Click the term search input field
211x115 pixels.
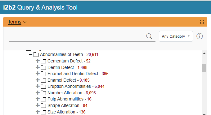[77, 36]
